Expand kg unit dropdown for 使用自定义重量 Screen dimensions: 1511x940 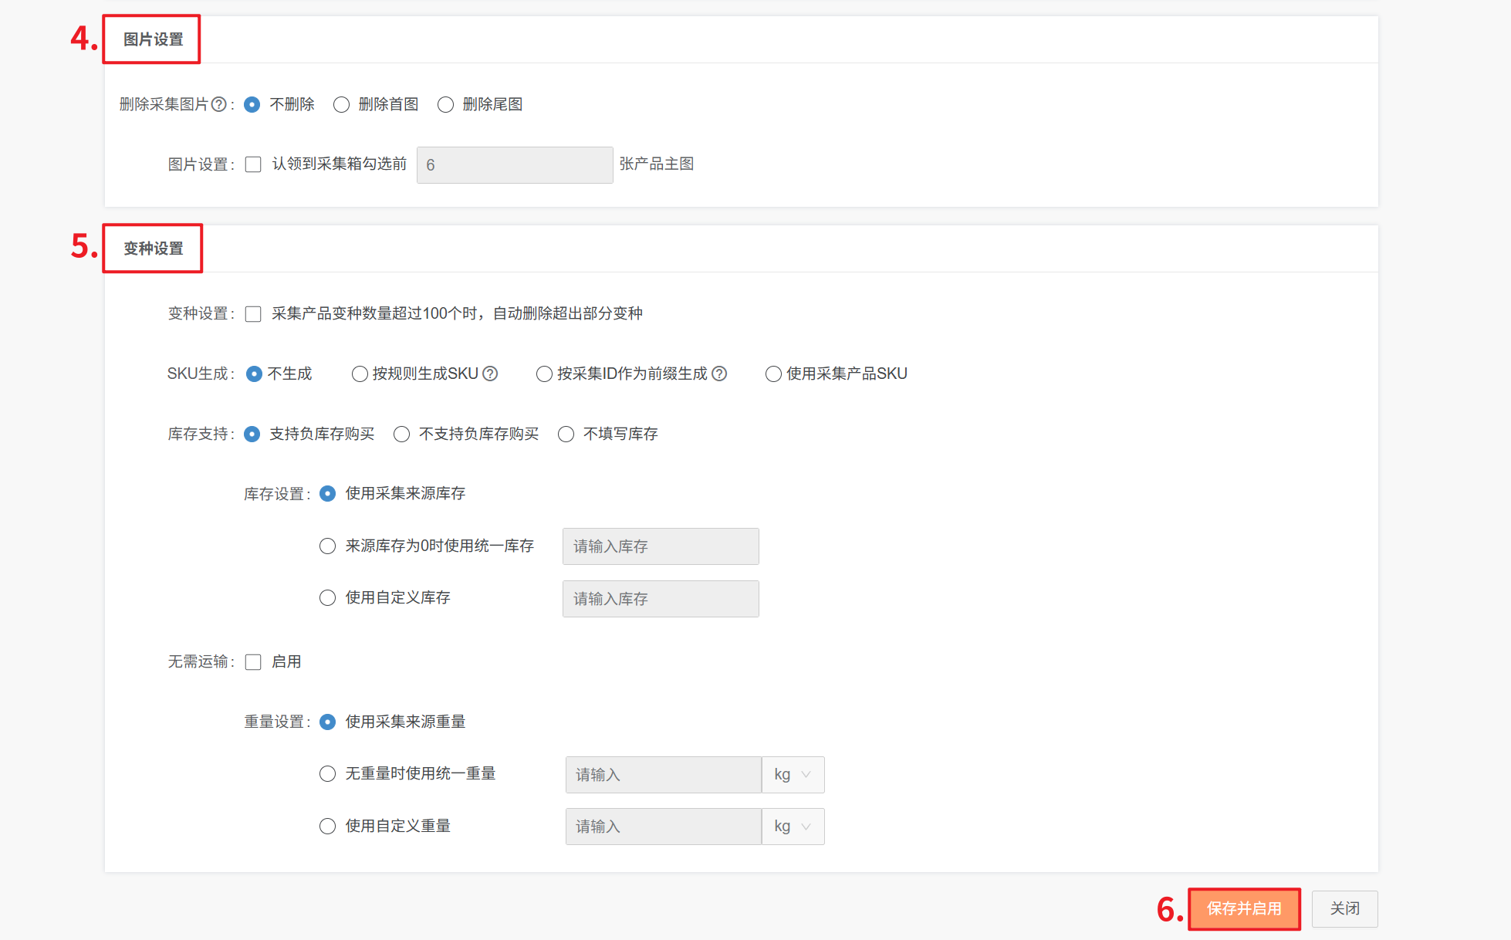793,827
